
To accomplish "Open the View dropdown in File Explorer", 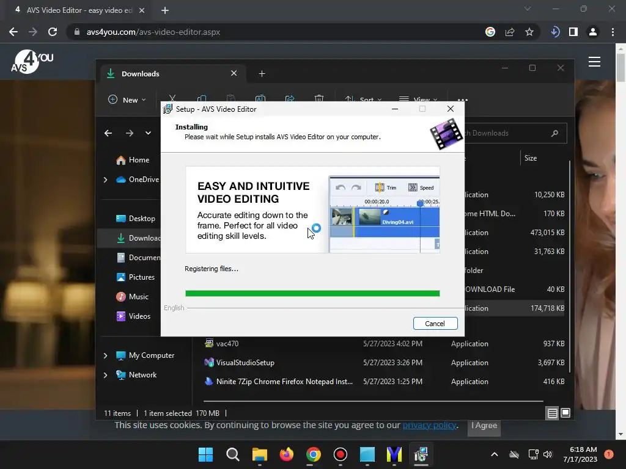I will click(x=418, y=100).
